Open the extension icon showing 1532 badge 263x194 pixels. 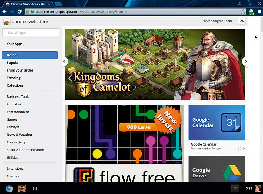[251, 12]
